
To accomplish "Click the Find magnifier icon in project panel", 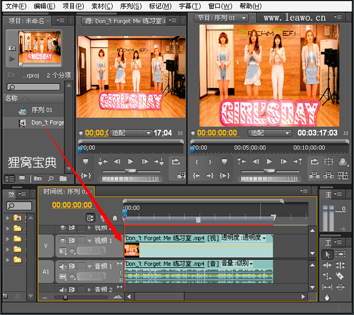I will pos(51,179).
